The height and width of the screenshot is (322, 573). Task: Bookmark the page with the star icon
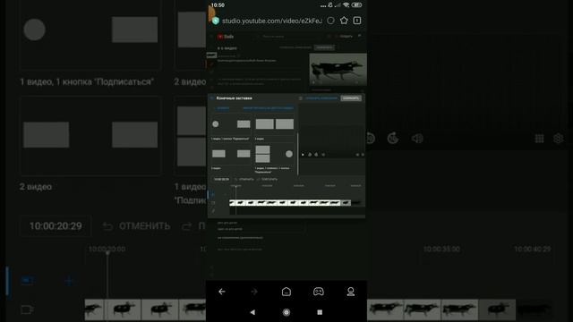pyautogui.click(x=344, y=21)
